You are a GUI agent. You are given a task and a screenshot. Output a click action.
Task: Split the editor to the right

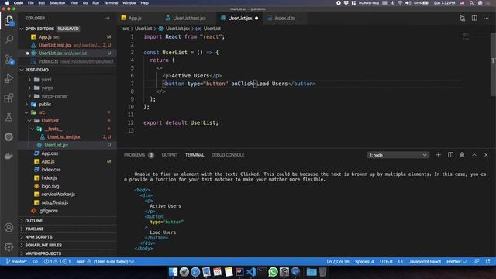click(474, 19)
